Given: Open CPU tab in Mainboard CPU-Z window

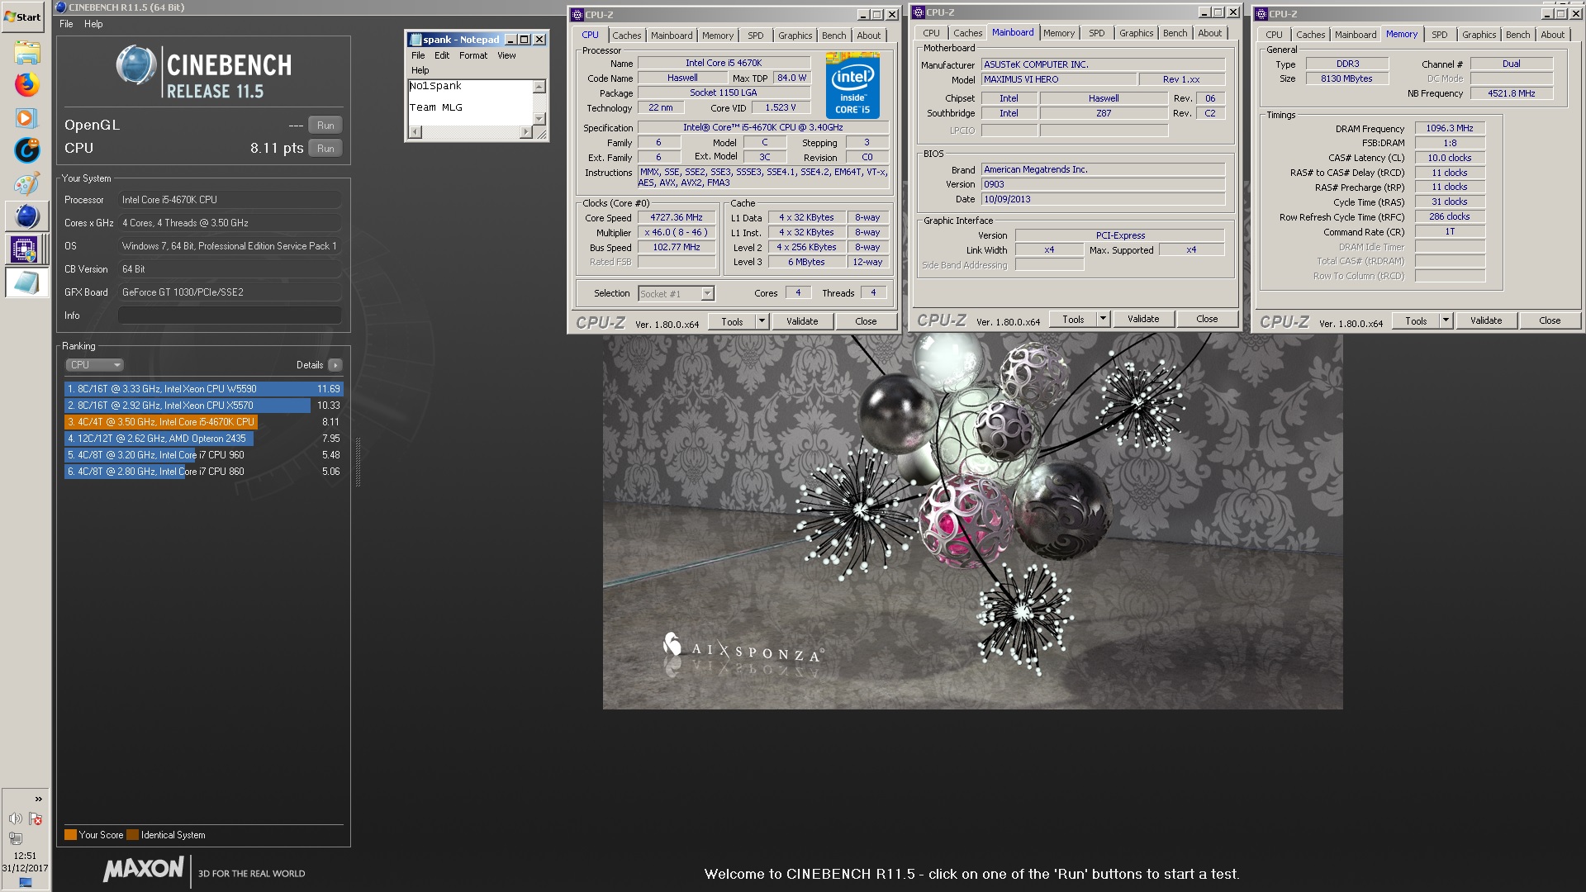Looking at the screenshot, I should coord(931,33).
